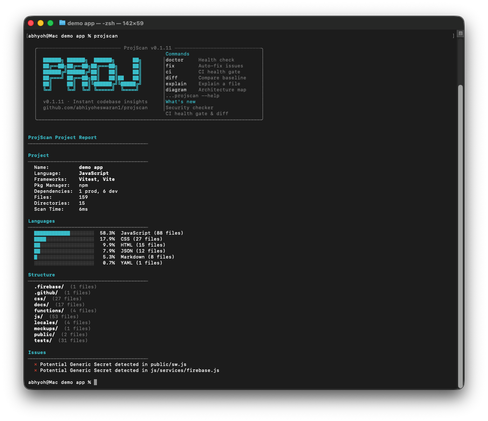Click the blinking terminal cursor block
The width and height of the screenshot is (488, 421).
point(95,382)
